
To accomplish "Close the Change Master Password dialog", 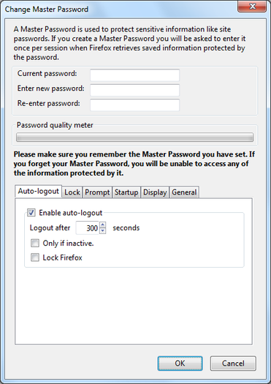I will [252, 6].
